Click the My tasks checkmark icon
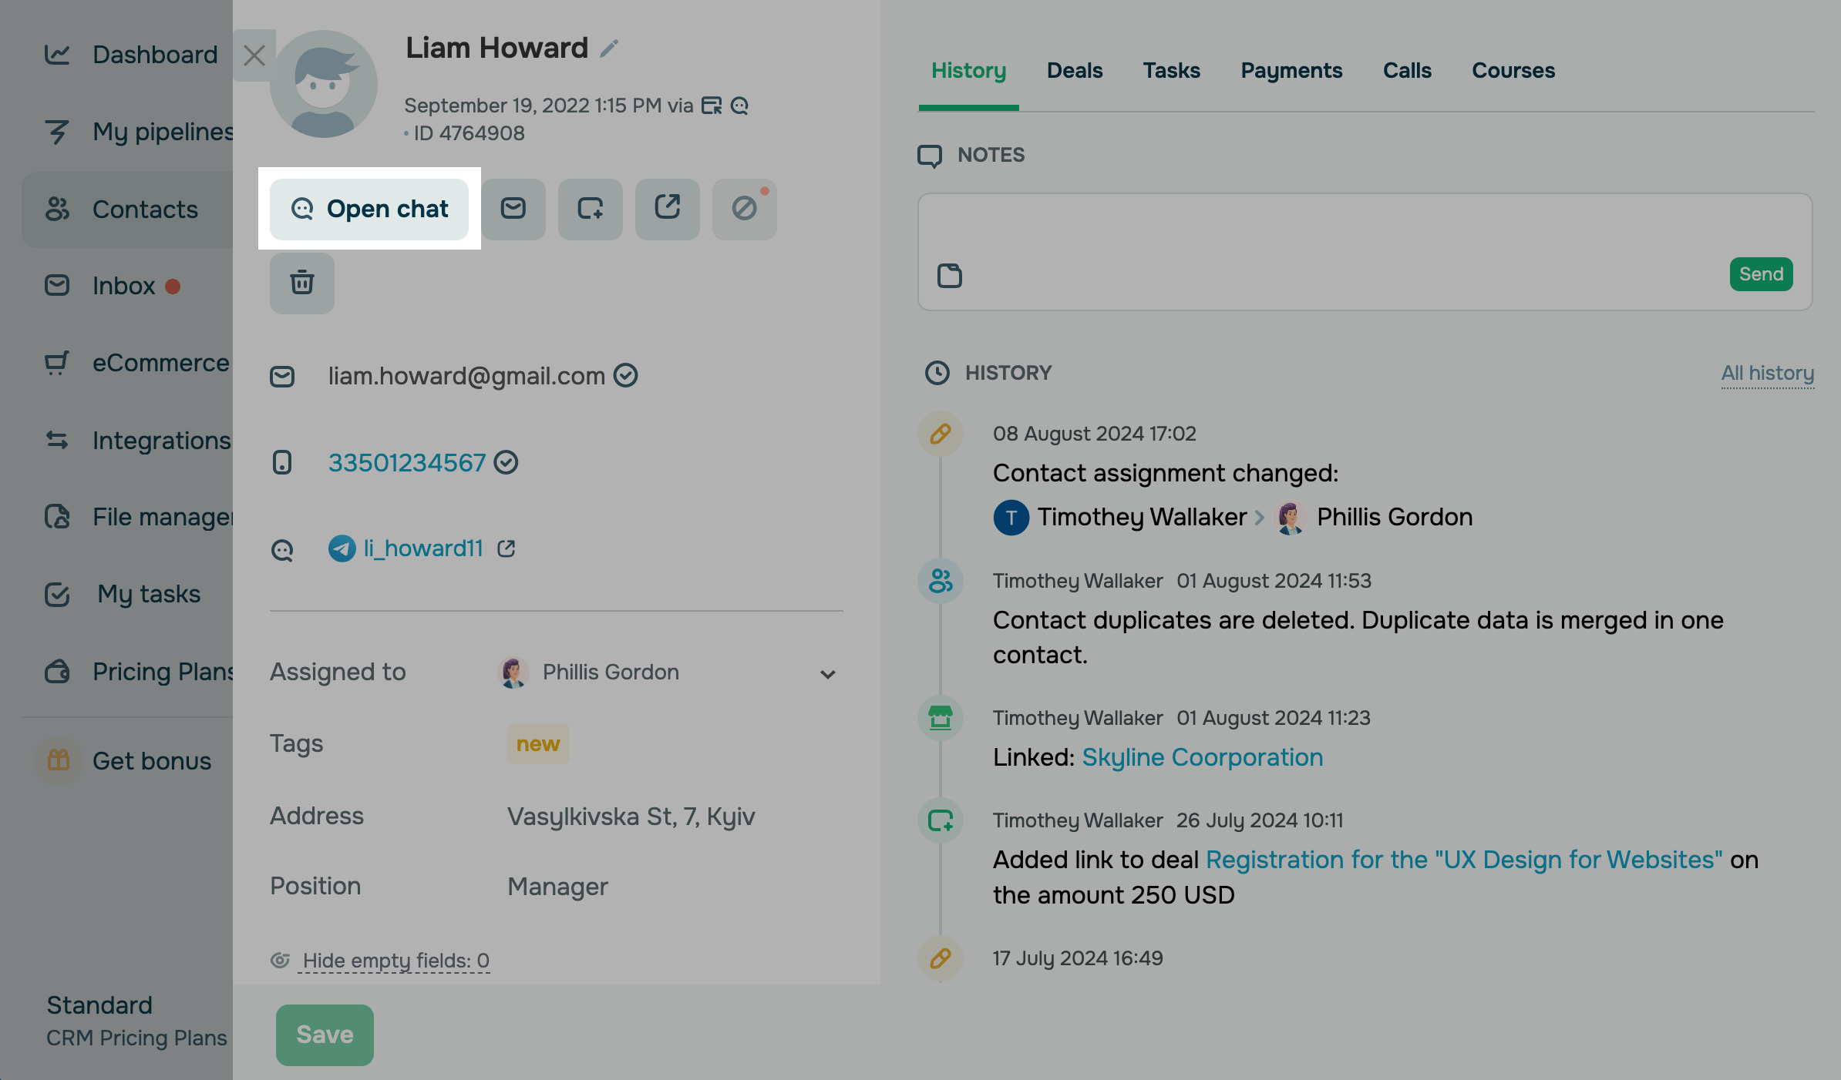 click(x=57, y=594)
